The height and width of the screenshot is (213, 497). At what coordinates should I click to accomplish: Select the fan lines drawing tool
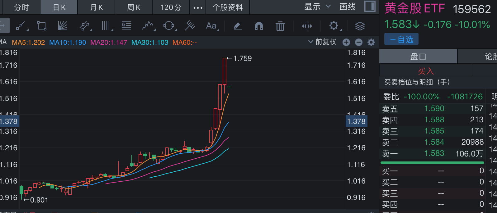coord(63,26)
